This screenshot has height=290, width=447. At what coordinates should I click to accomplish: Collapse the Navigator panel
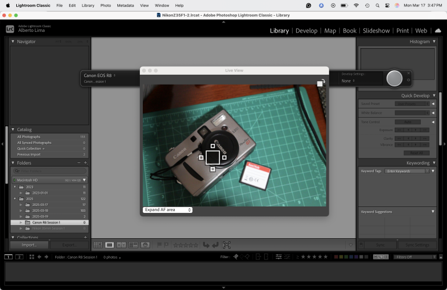pyautogui.click(x=13, y=41)
